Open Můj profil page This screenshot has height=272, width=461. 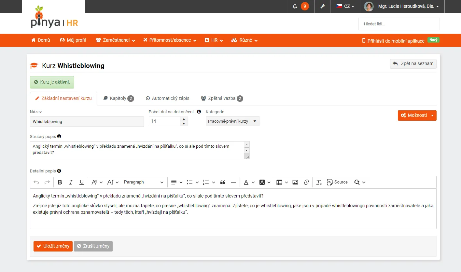pyautogui.click(x=73, y=40)
